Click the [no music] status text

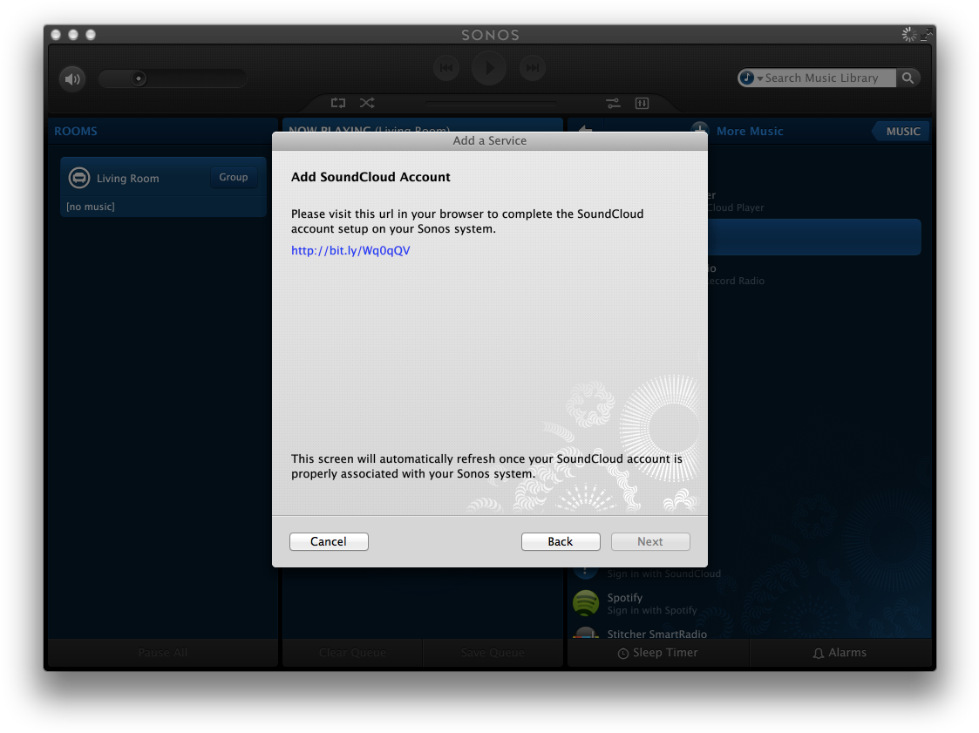91,207
